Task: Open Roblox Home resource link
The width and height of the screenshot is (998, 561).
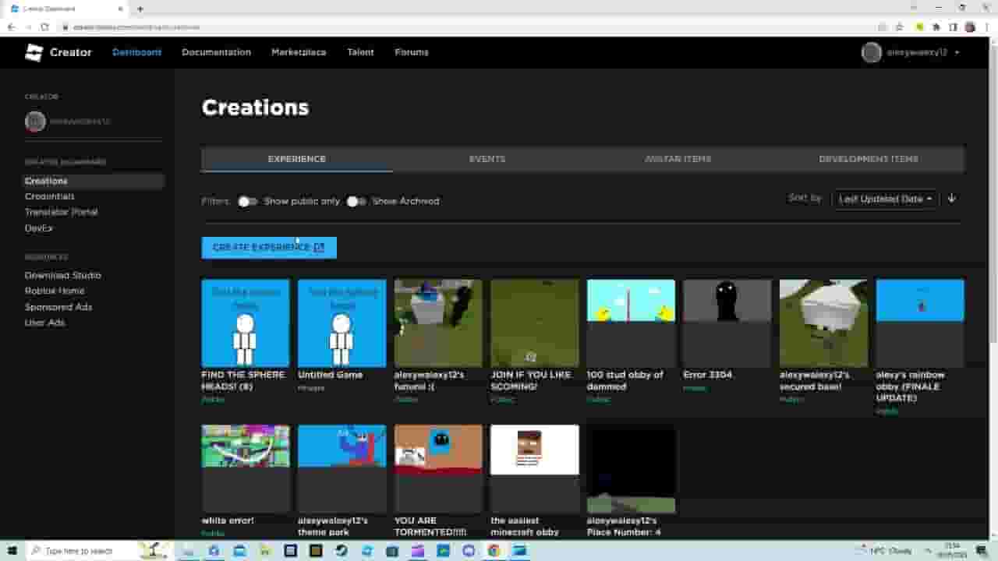Action: (x=55, y=291)
